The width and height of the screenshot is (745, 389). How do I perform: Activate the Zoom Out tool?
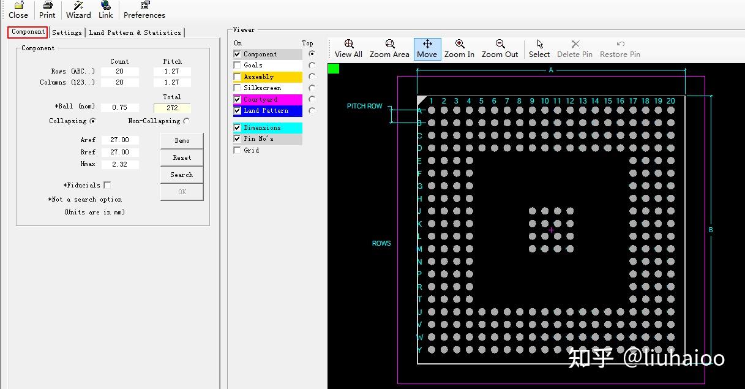(x=500, y=48)
